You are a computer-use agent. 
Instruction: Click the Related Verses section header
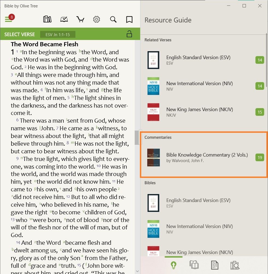(158, 40)
